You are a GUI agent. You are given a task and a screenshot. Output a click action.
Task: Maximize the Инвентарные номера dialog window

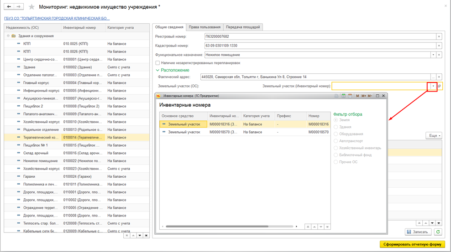click(378, 96)
